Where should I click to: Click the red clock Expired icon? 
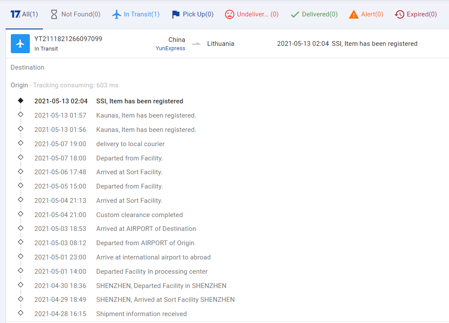(400, 14)
